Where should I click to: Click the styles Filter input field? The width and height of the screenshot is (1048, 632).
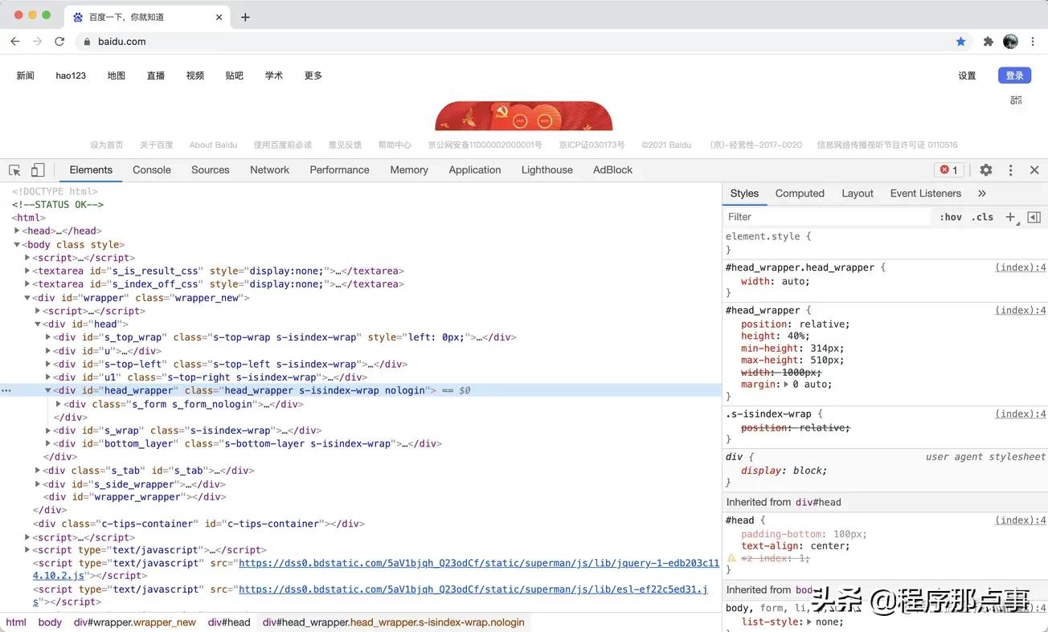coord(804,217)
